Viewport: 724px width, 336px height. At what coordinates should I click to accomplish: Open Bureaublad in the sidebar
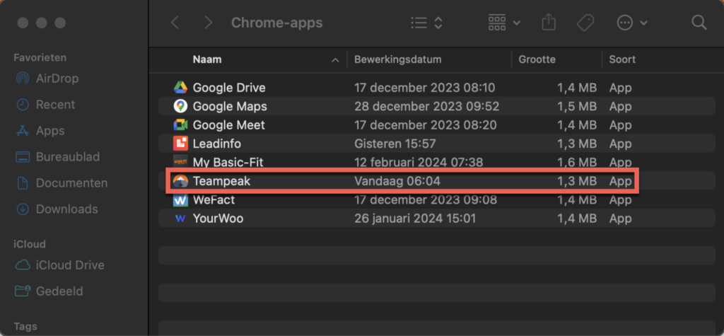pos(68,156)
